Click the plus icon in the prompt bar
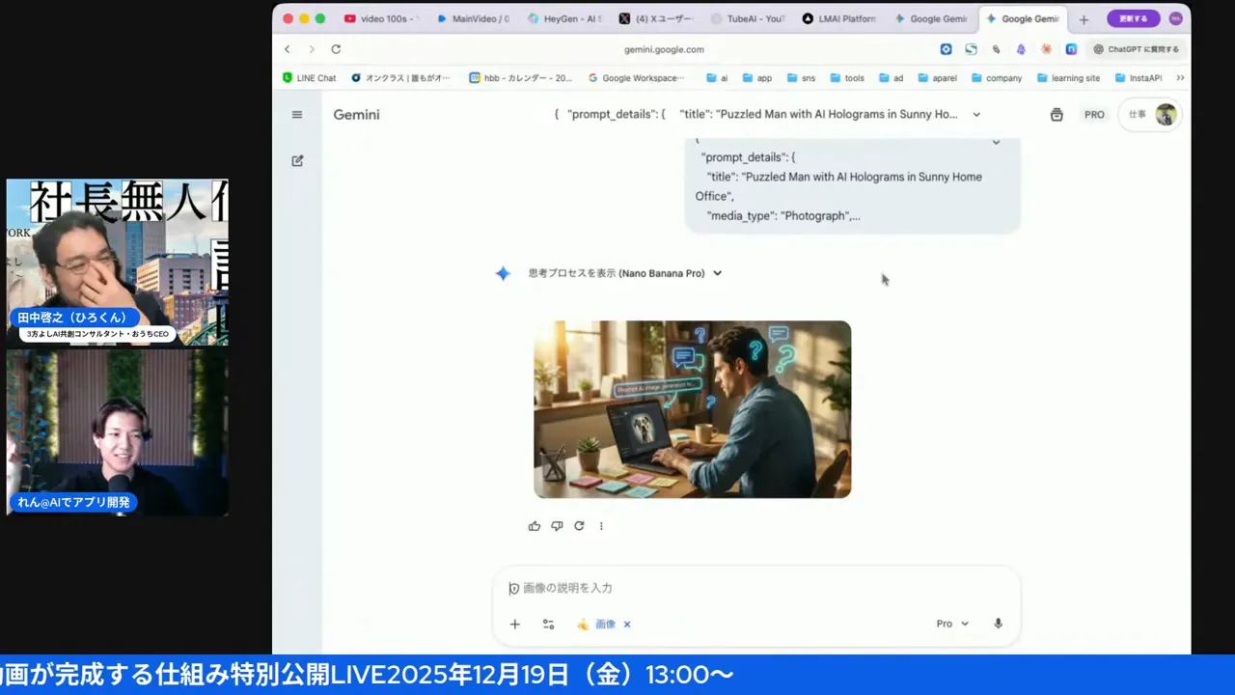The width and height of the screenshot is (1235, 695). 514,624
